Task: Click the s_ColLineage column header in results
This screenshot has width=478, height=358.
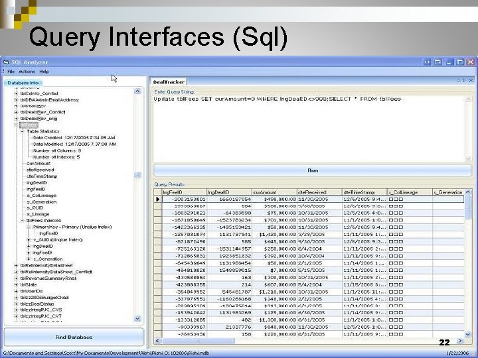Action: tap(410, 192)
